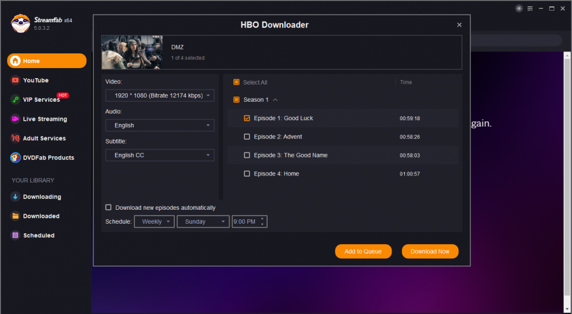The width and height of the screenshot is (572, 314).
Task: Click the 00:58:03 duration
Action: (x=410, y=155)
